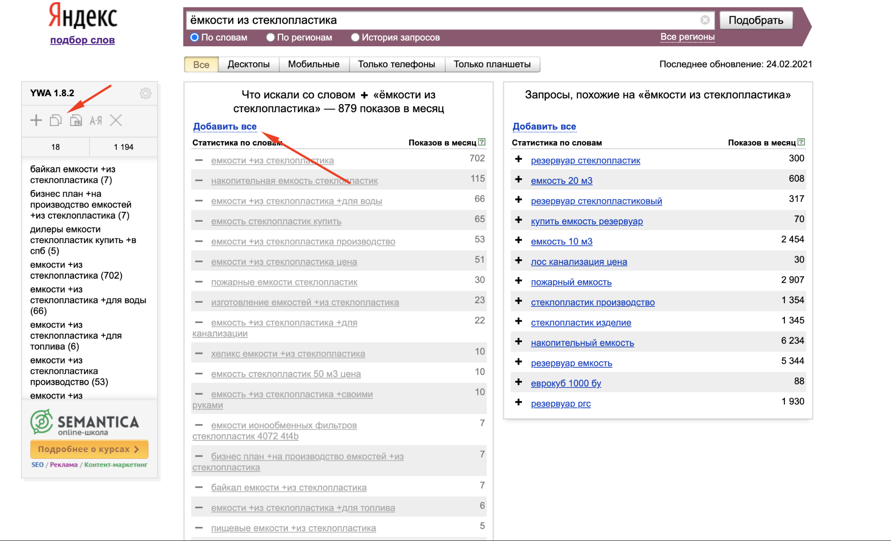Viewport: 891px width, 541px height.
Task: Select the 'По регионам' radio button
Action: [x=271, y=37]
